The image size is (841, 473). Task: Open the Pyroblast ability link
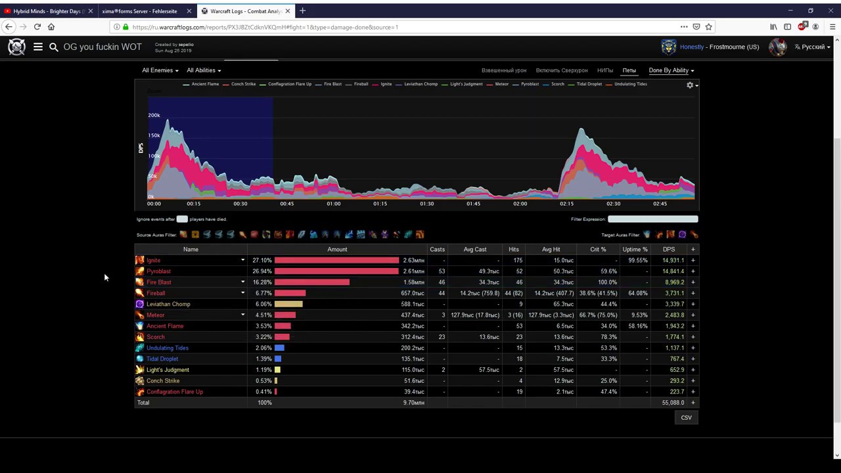[158, 271]
